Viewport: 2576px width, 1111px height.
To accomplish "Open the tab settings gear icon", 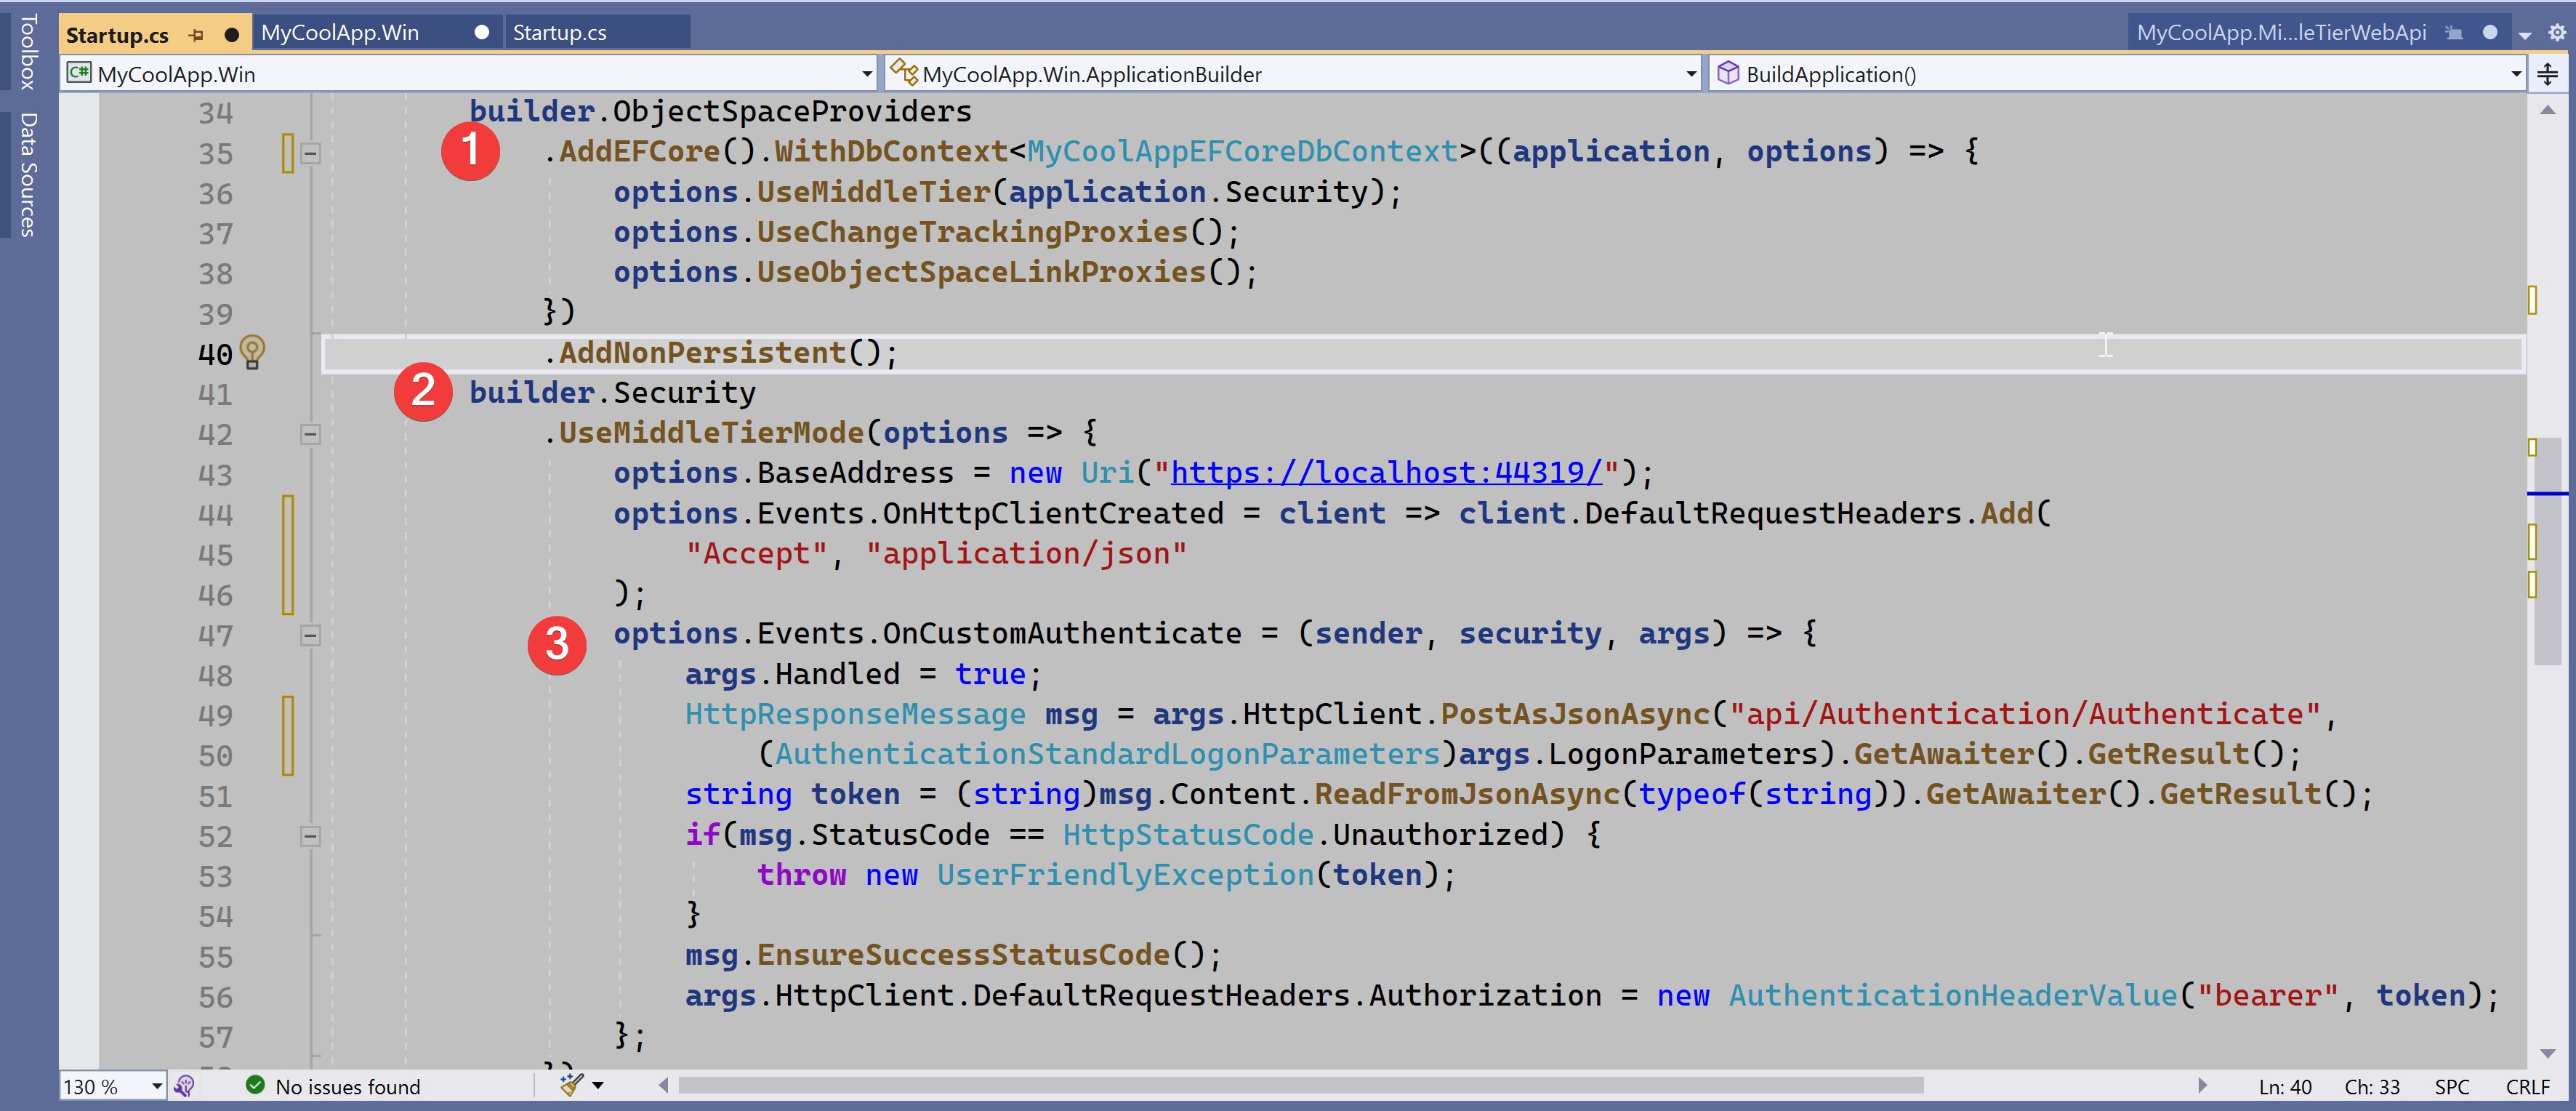I will [x=2556, y=33].
